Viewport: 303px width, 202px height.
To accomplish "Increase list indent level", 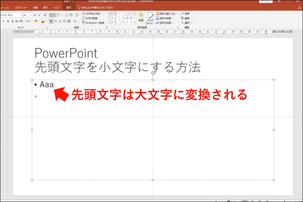I will [71, 15].
